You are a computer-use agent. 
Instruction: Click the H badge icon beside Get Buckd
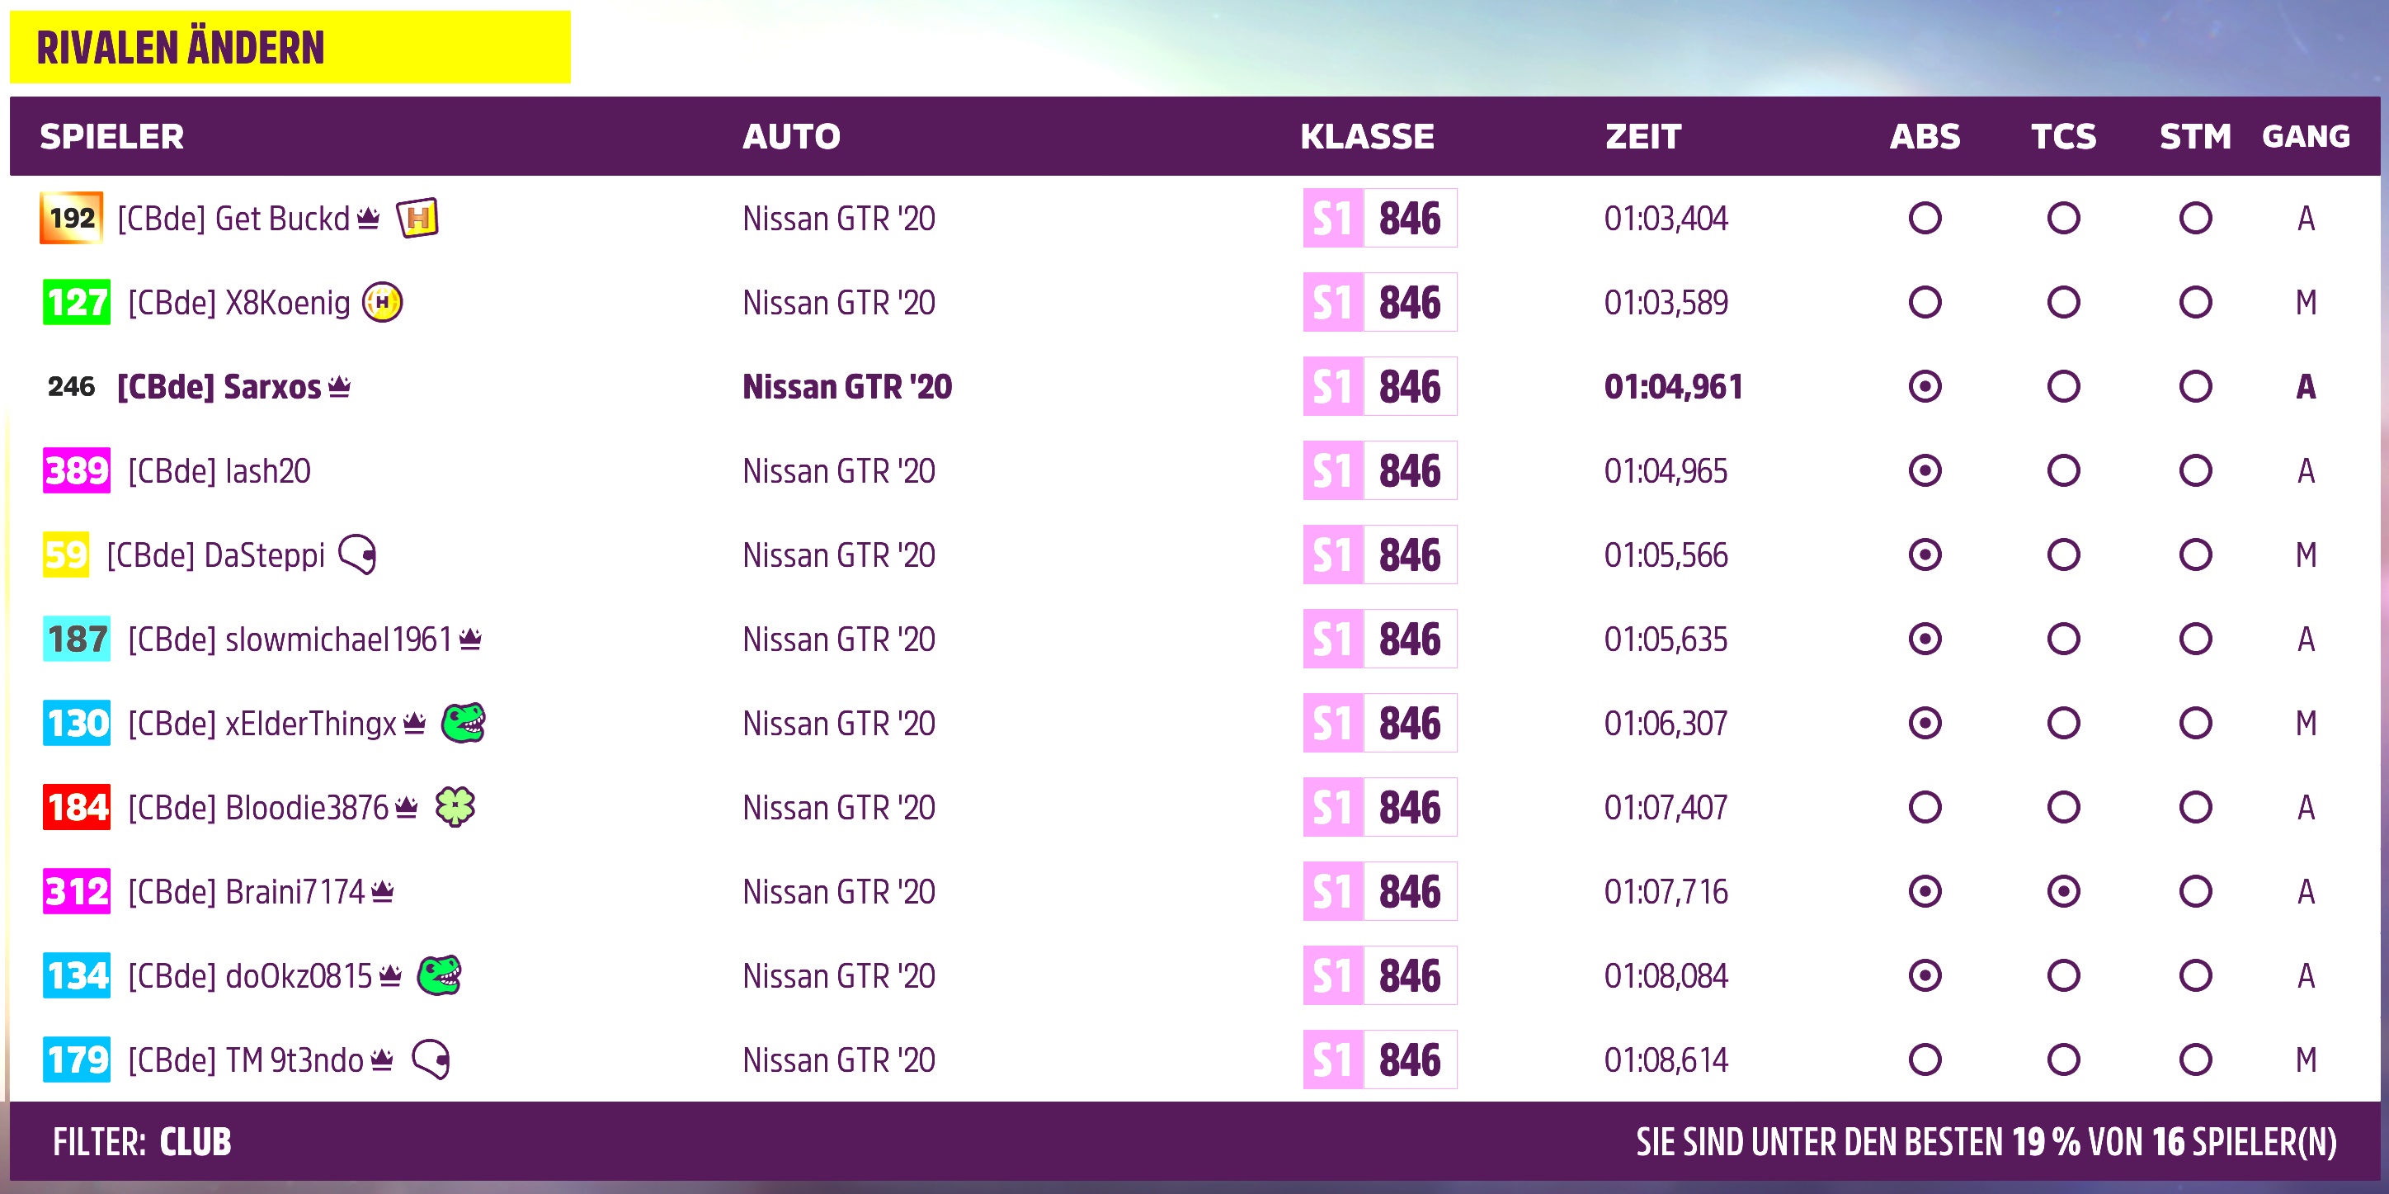point(417,219)
